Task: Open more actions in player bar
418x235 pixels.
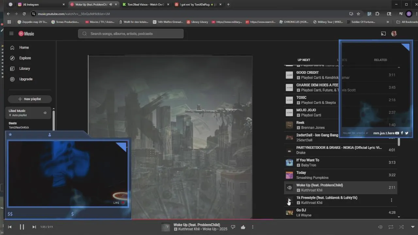Action: coord(253,227)
